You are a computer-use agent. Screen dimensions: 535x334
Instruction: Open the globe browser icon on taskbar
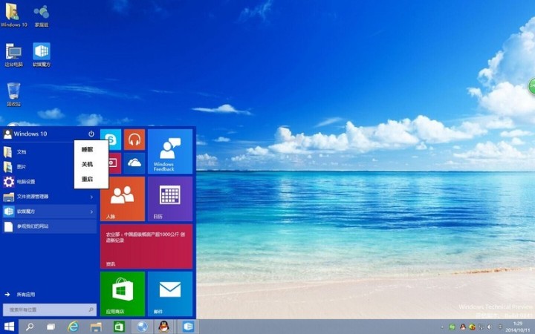[142, 327]
